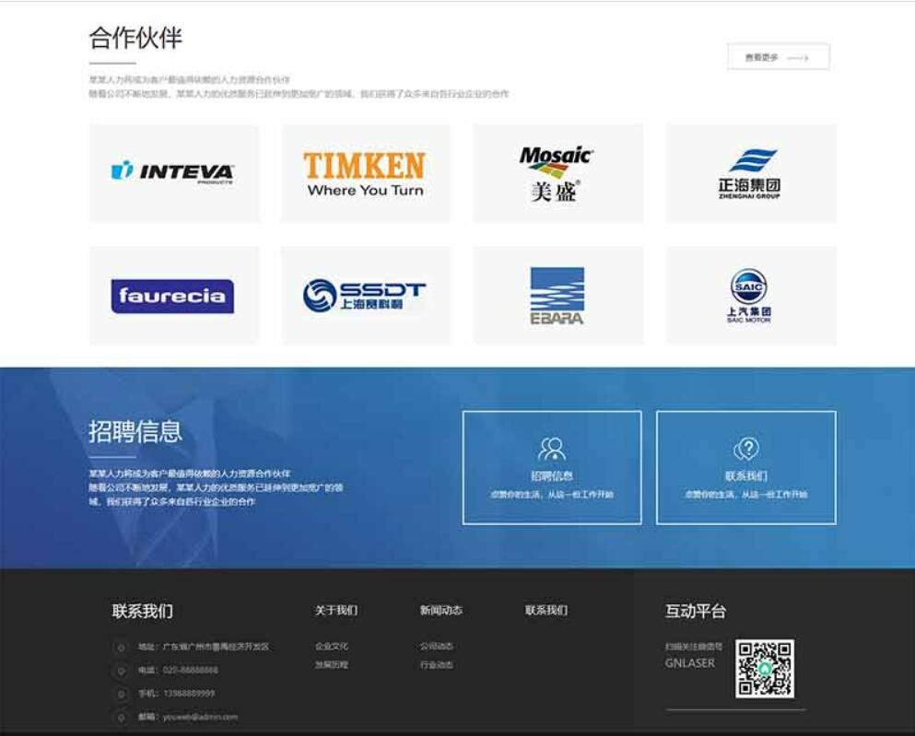915x736 pixels.
Task: Click the 合作伙伴 section heading
Action: click(x=135, y=38)
